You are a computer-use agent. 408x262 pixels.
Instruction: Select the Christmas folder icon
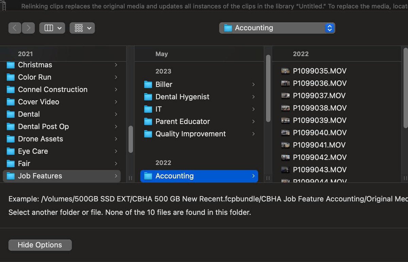pyautogui.click(x=11, y=65)
